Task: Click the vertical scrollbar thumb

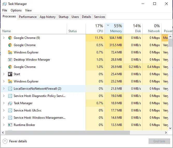Action: [170, 43]
